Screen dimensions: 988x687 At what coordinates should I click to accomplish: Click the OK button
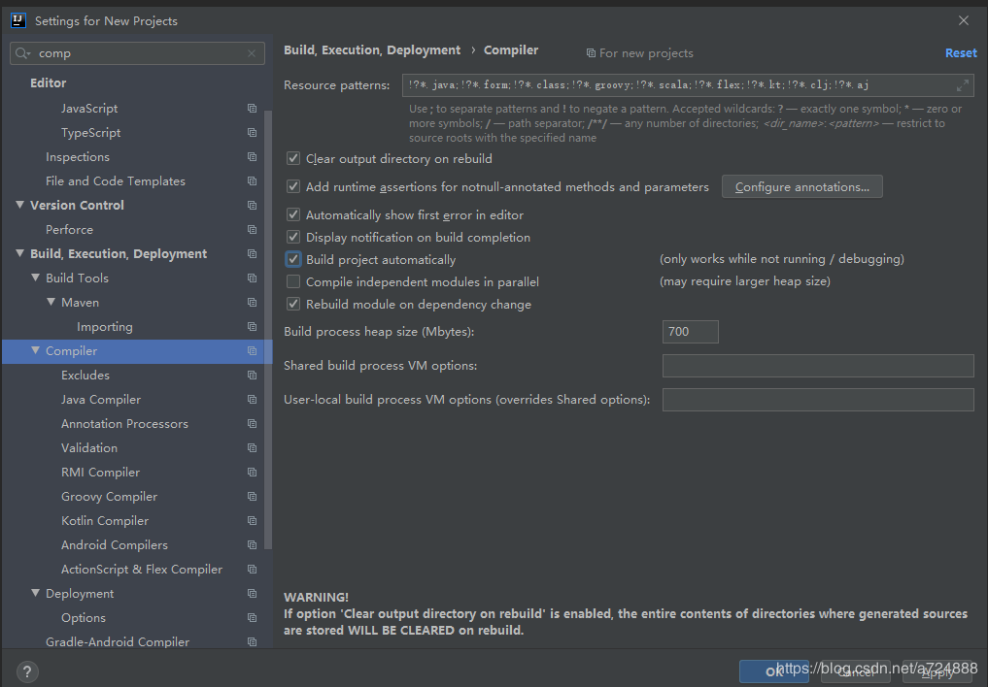point(773,671)
